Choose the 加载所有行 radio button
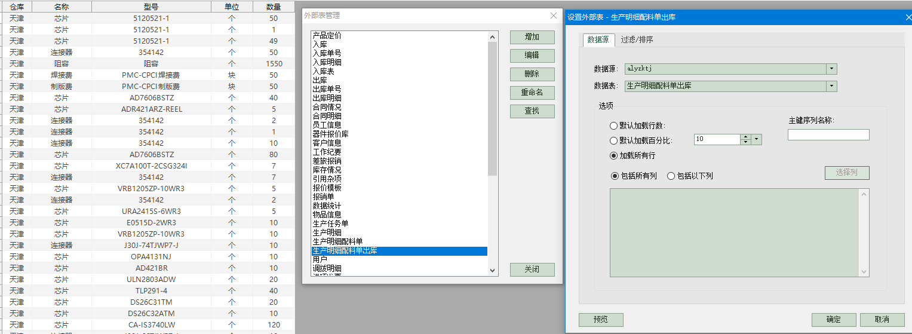Image resolution: width=912 pixels, height=334 pixels. tap(613, 155)
